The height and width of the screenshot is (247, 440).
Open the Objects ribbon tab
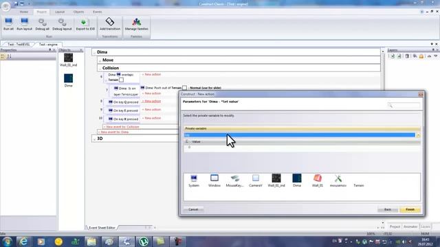[78, 12]
